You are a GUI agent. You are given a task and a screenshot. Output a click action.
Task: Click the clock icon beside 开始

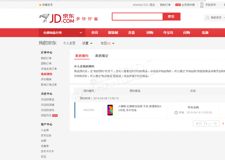pyautogui.click(x=176, y=113)
